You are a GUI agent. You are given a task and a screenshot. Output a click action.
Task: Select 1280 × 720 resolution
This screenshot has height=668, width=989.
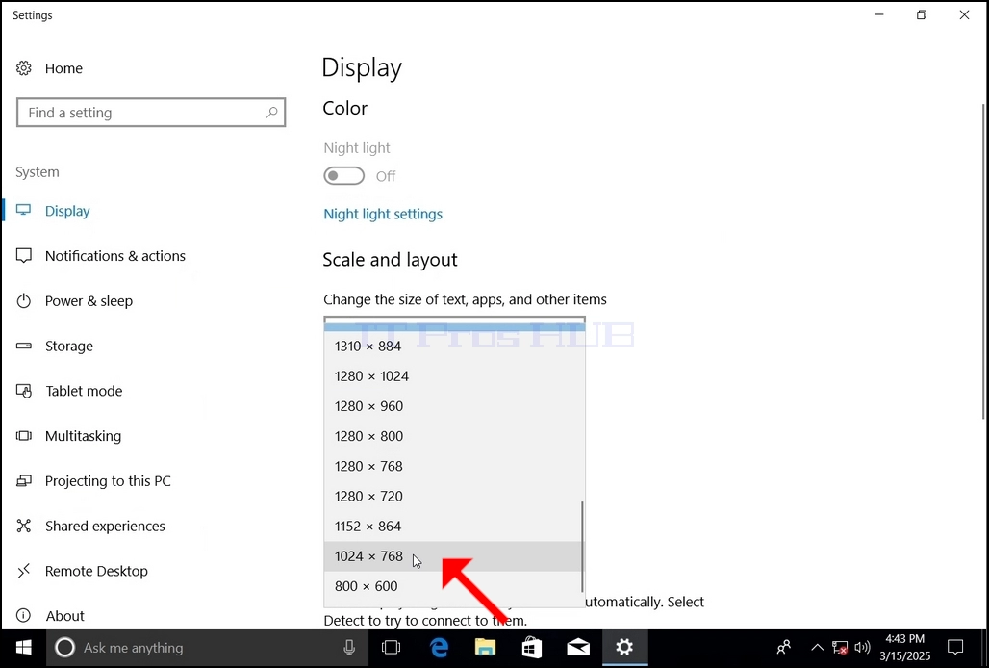pos(454,496)
